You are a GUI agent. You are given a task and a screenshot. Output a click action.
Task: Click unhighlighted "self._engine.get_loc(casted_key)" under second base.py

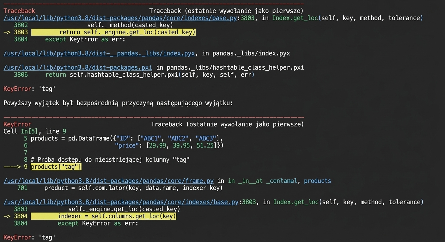(x=124, y=209)
